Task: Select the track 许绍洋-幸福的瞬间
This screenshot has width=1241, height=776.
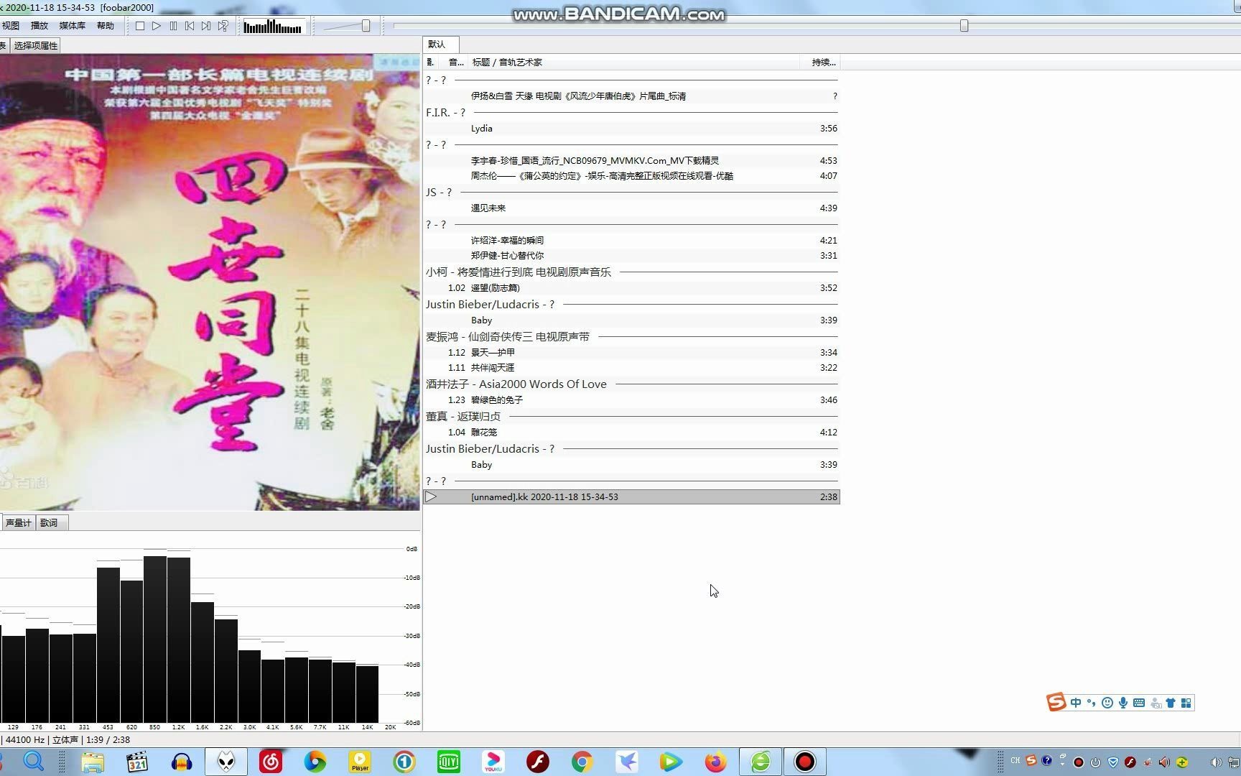Action: (x=631, y=241)
